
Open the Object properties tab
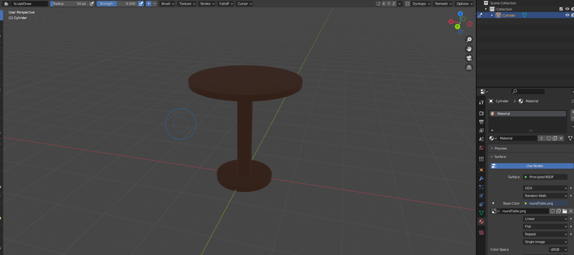(x=481, y=170)
